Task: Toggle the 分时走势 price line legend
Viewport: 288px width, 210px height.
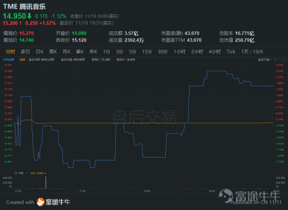Action: pos(9,60)
